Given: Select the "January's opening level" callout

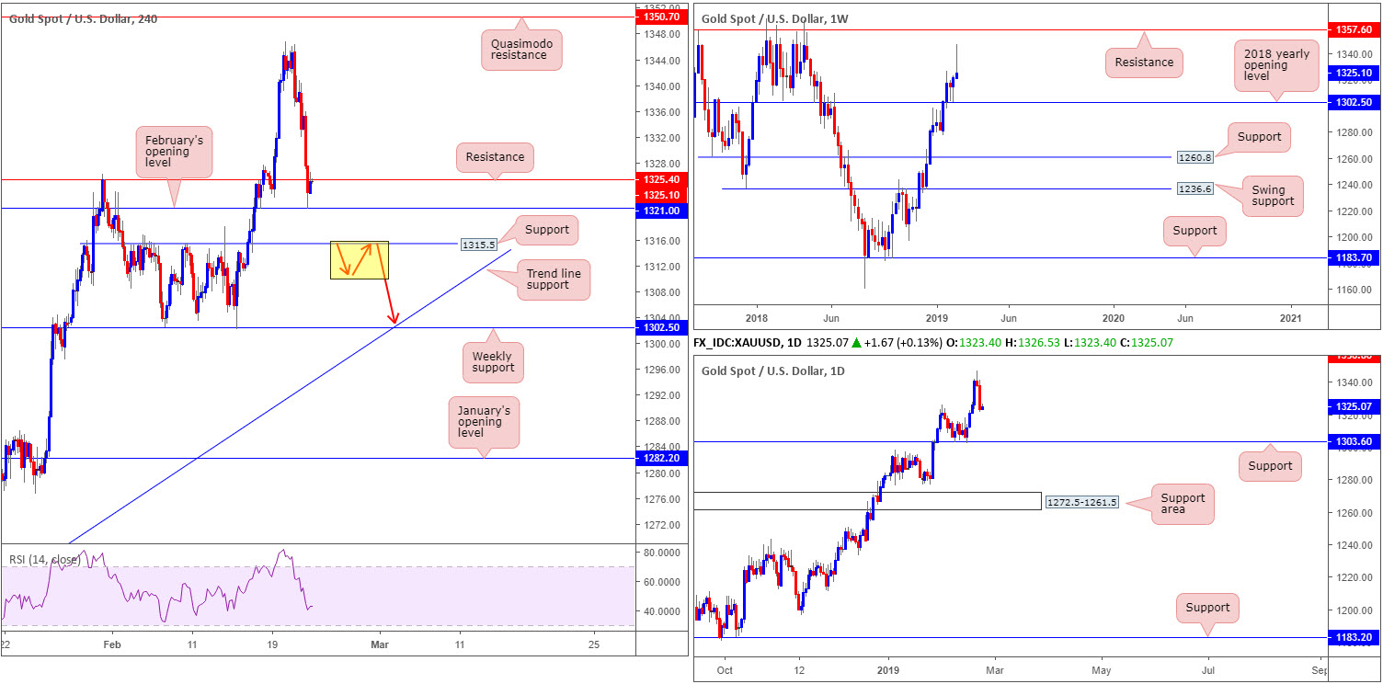Looking at the screenshot, I should coord(484,422).
